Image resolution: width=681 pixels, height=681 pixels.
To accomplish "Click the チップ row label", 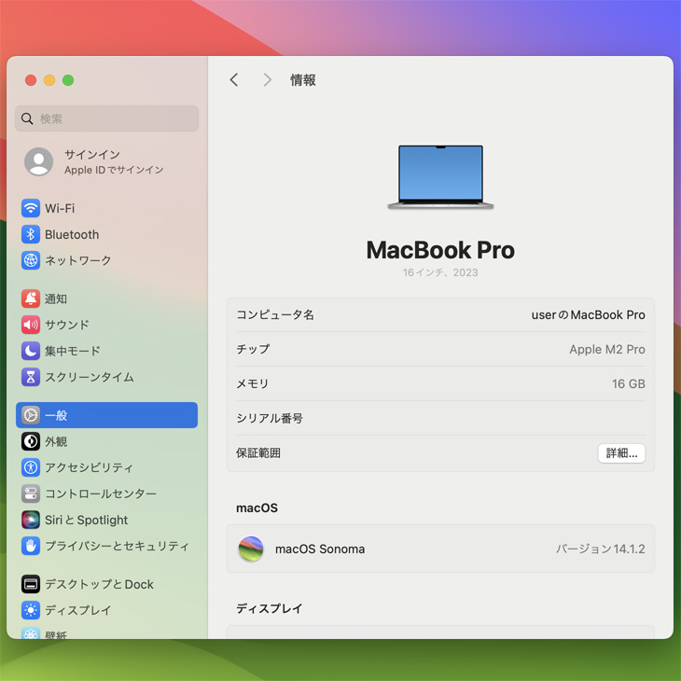I will [253, 349].
